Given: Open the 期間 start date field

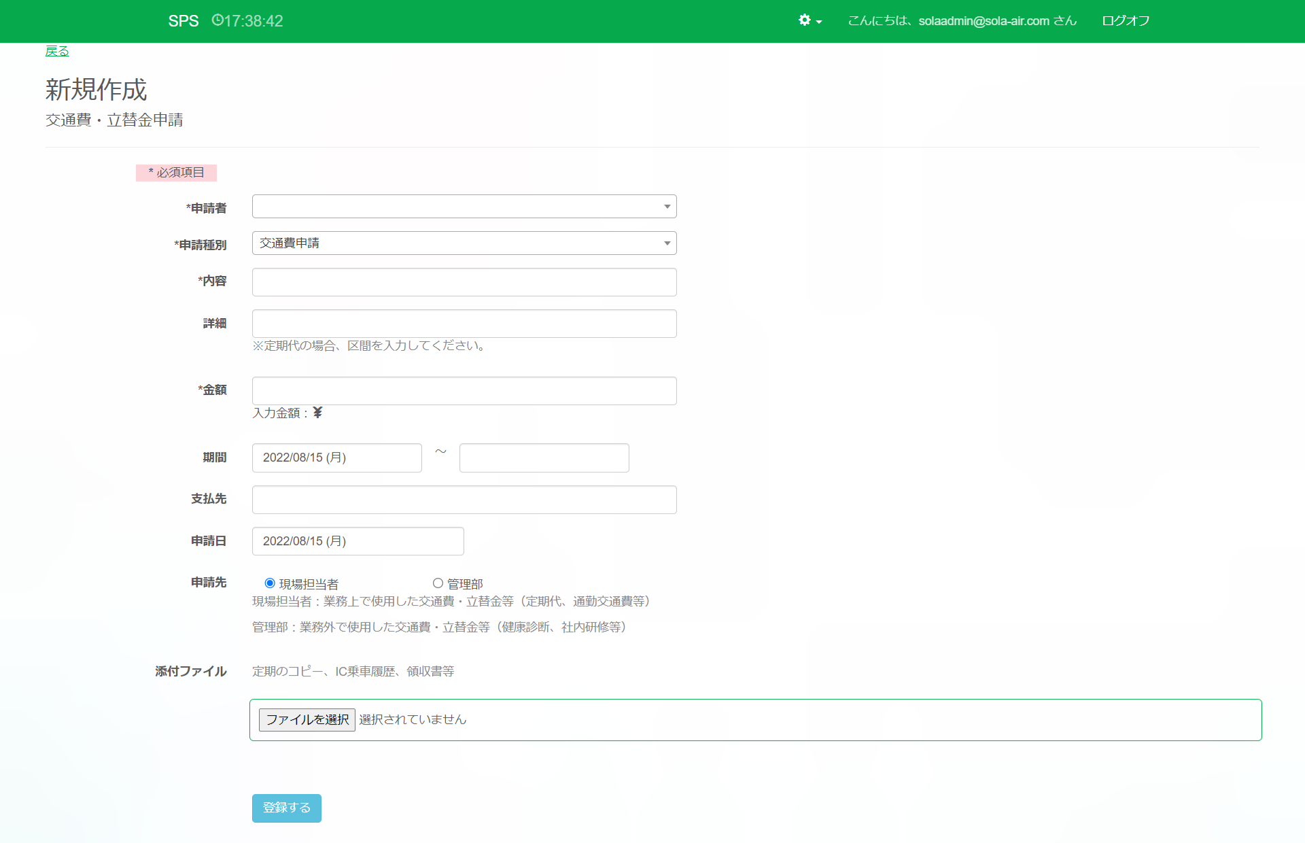Looking at the screenshot, I should (x=336, y=458).
